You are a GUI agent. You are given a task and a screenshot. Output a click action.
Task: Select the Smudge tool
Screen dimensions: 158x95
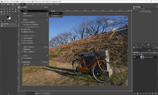(x=16, y=12)
